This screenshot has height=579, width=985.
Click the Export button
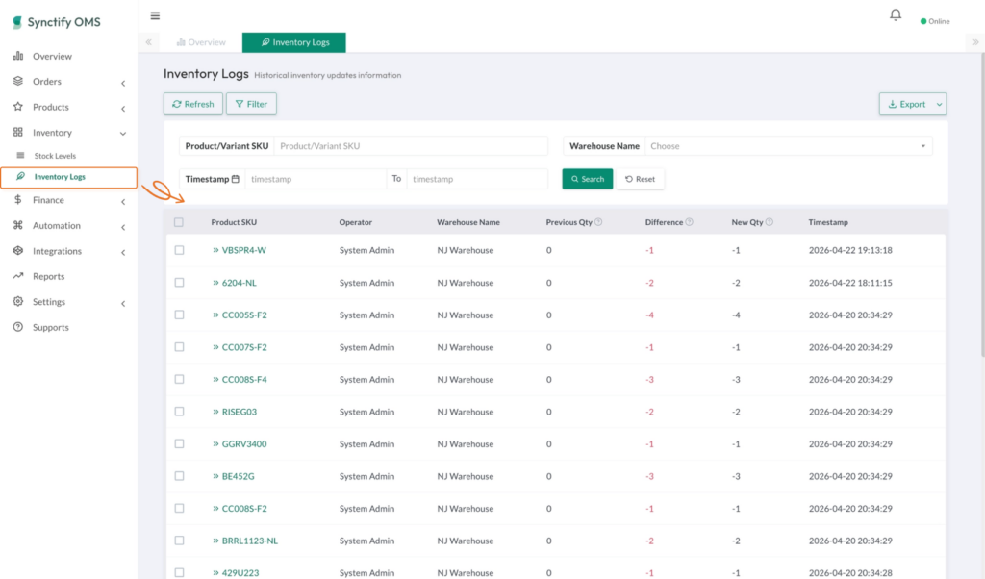(906, 104)
